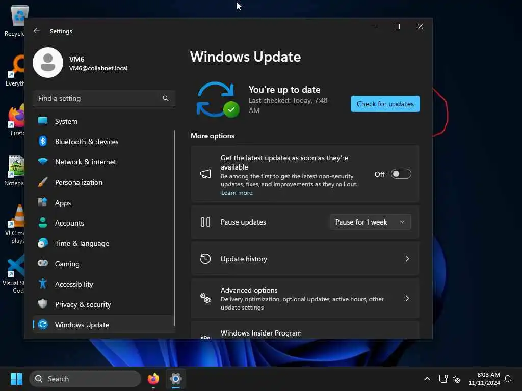Open the Pause for 1 week dropdown

(370, 222)
